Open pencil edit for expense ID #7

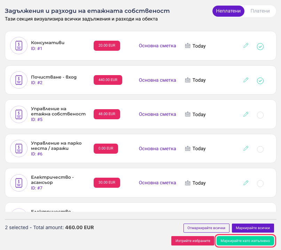pyautogui.click(x=246, y=183)
